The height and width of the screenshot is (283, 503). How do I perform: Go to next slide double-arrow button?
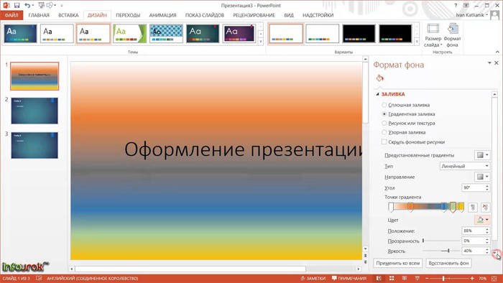365,262
